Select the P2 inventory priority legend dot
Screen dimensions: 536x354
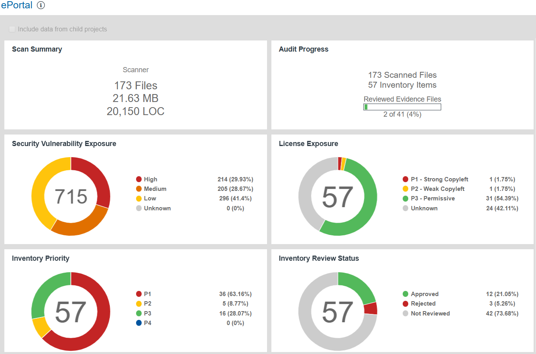(139, 304)
